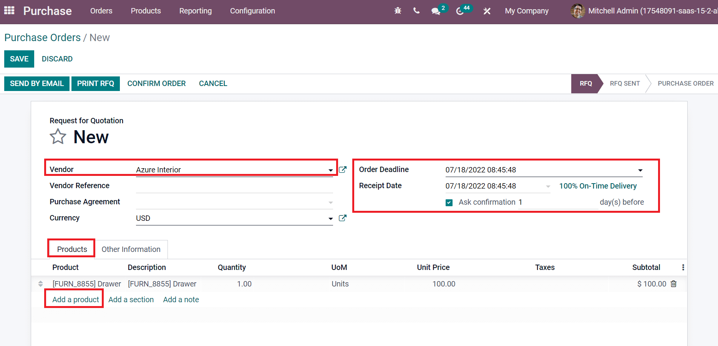
Task: Go back to Purchase Orders breadcrumb
Action: click(x=43, y=38)
